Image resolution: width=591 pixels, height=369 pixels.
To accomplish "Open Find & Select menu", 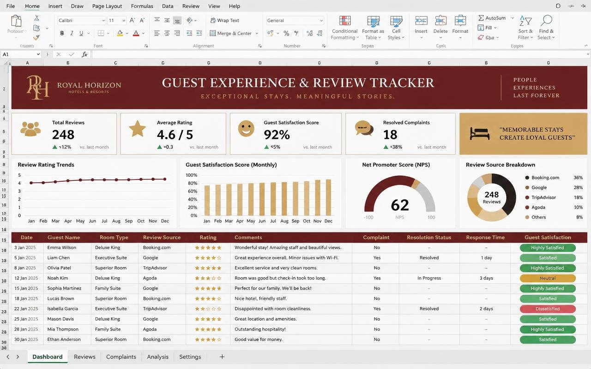I will click(547, 28).
